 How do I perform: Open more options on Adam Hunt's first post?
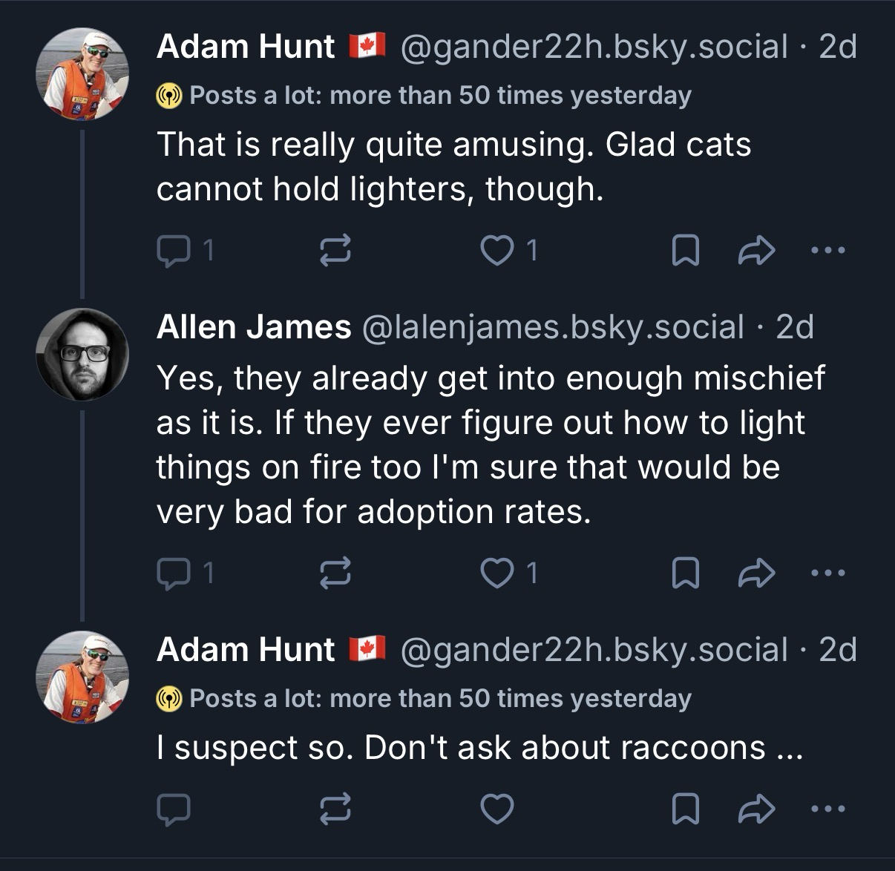[827, 252]
